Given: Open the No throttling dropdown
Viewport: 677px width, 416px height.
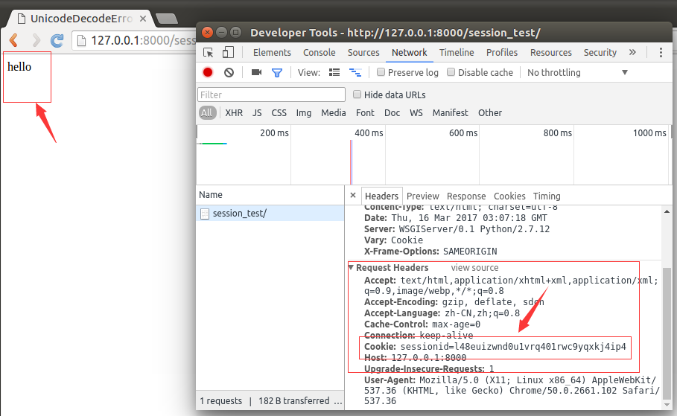Looking at the screenshot, I should click(577, 72).
